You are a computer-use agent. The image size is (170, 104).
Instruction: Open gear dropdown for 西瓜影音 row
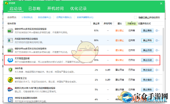(x=157, y=41)
